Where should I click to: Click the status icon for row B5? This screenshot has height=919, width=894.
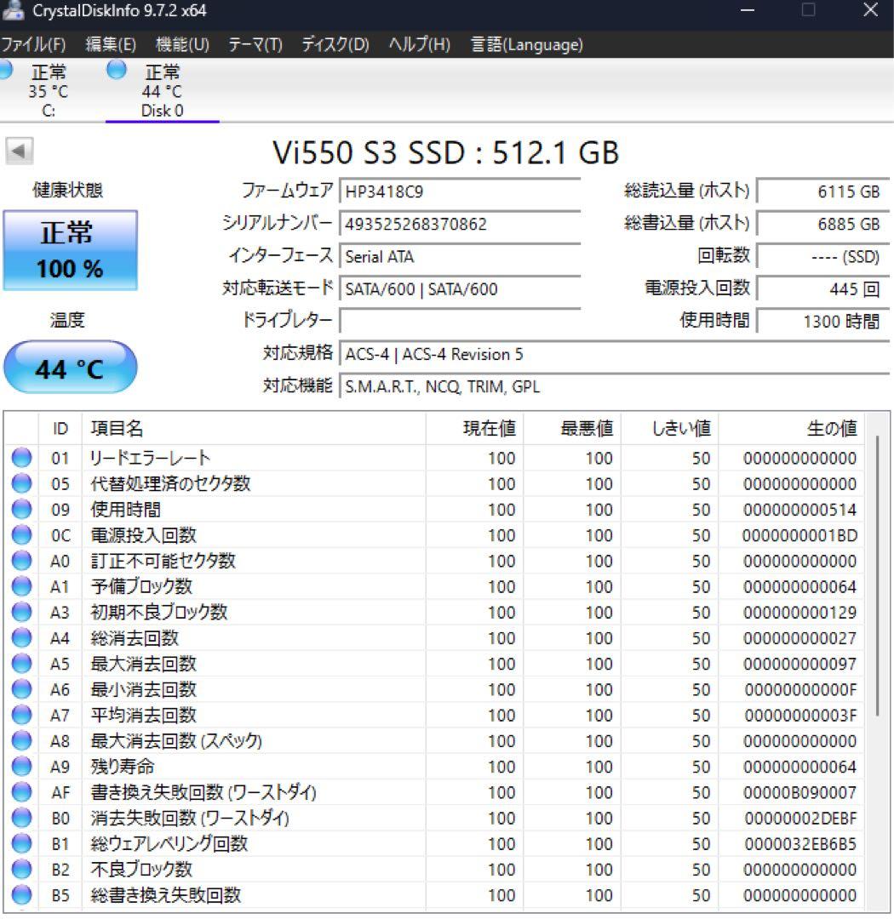click(x=21, y=895)
